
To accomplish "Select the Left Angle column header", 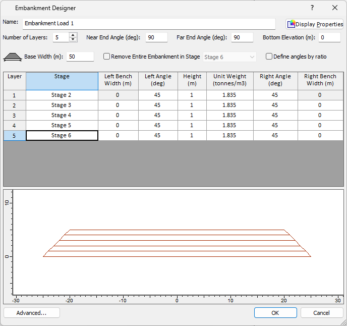I will (158, 81).
